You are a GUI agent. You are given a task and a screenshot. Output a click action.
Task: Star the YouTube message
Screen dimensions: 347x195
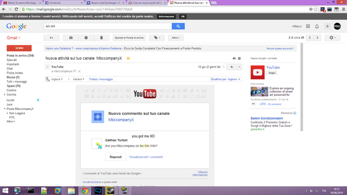223,67
